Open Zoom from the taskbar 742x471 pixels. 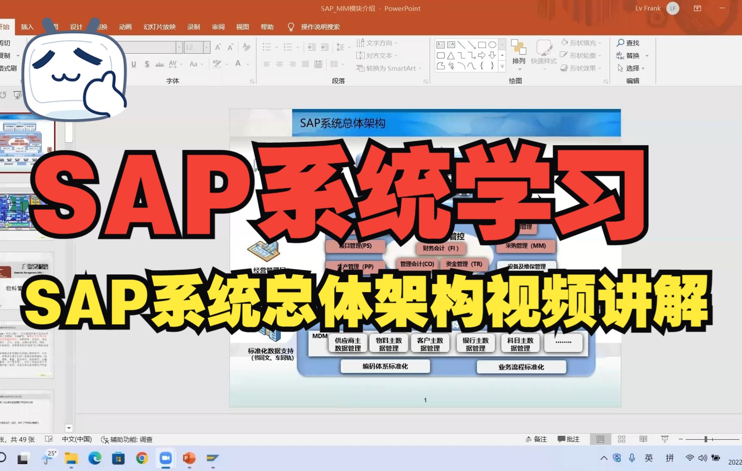(165, 459)
